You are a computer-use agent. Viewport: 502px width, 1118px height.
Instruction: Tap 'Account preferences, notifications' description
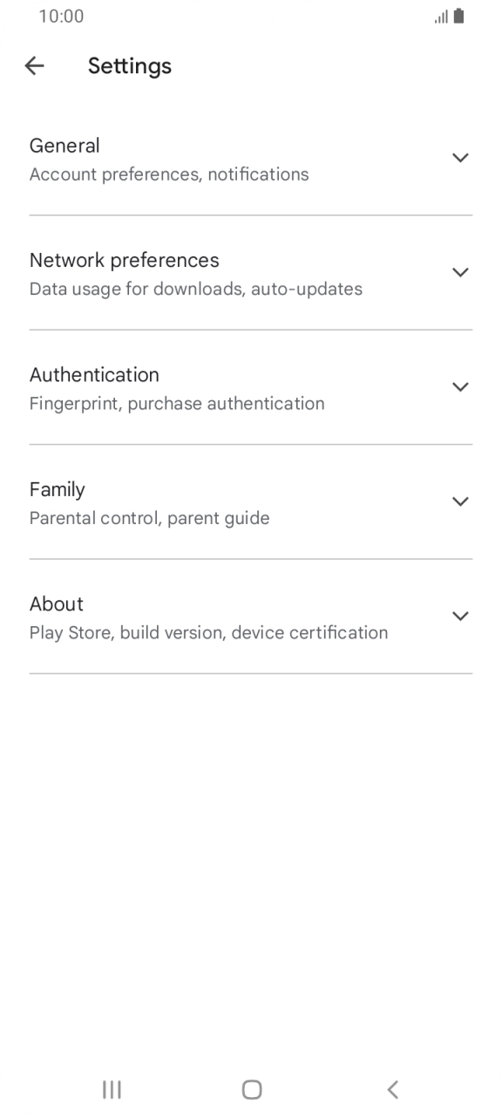pos(169,174)
